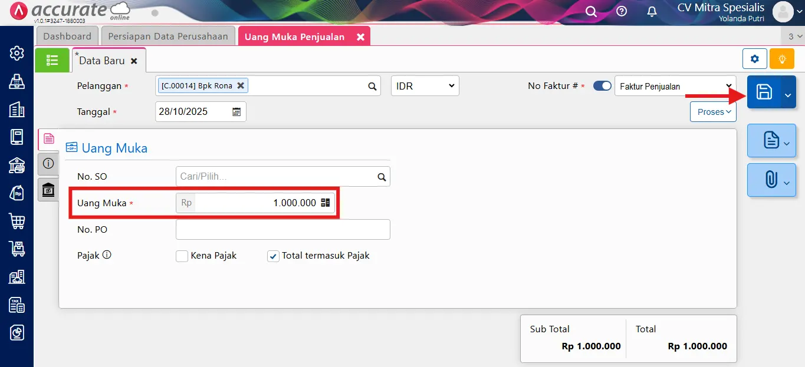Expand the Faktur Penjualan numbering dropdown

(x=675, y=86)
